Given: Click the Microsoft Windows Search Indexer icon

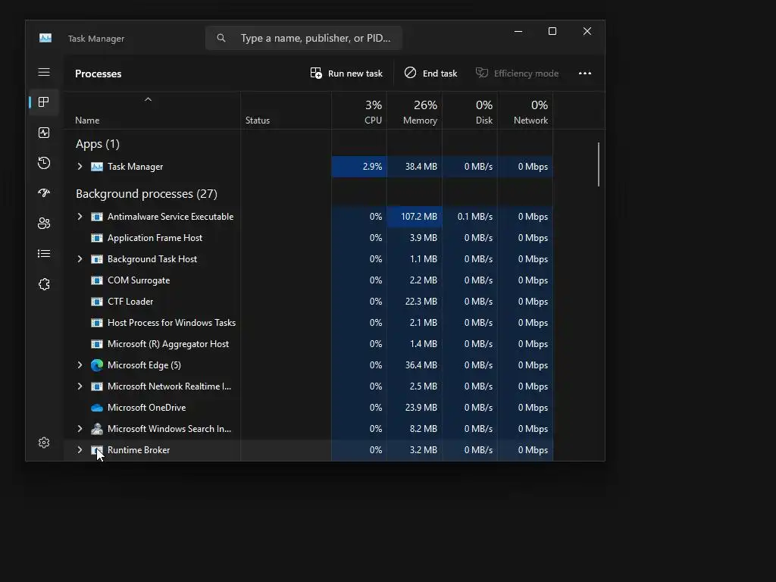Looking at the screenshot, I should click(97, 429).
